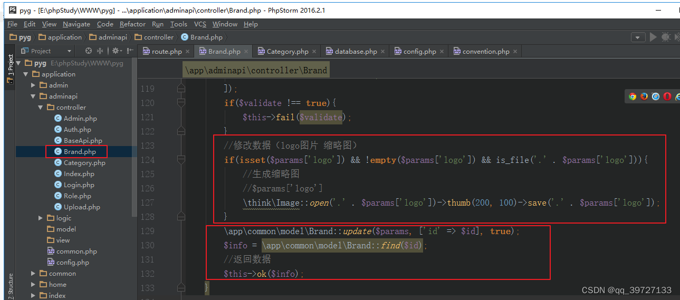The image size is (680, 300).
Task: Fold the code block at line 124
Action: pyautogui.click(x=181, y=160)
